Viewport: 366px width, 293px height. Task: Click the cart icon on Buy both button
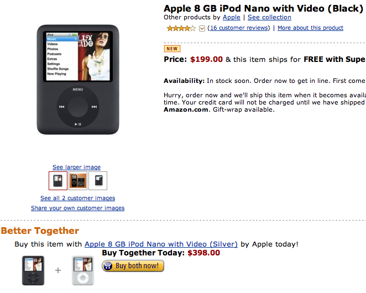pos(108,266)
